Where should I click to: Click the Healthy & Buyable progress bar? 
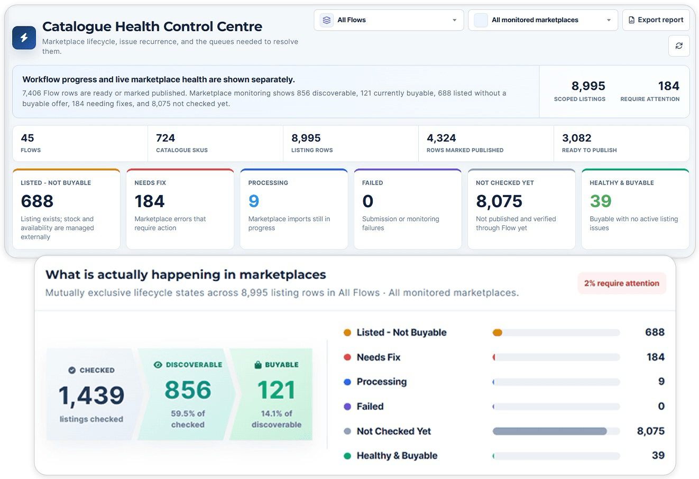point(556,456)
